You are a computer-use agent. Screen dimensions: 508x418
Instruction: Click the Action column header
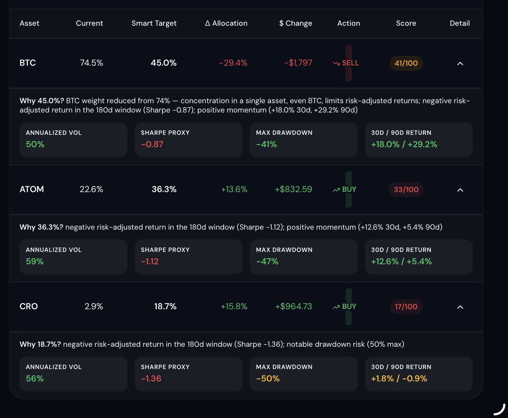(x=349, y=23)
